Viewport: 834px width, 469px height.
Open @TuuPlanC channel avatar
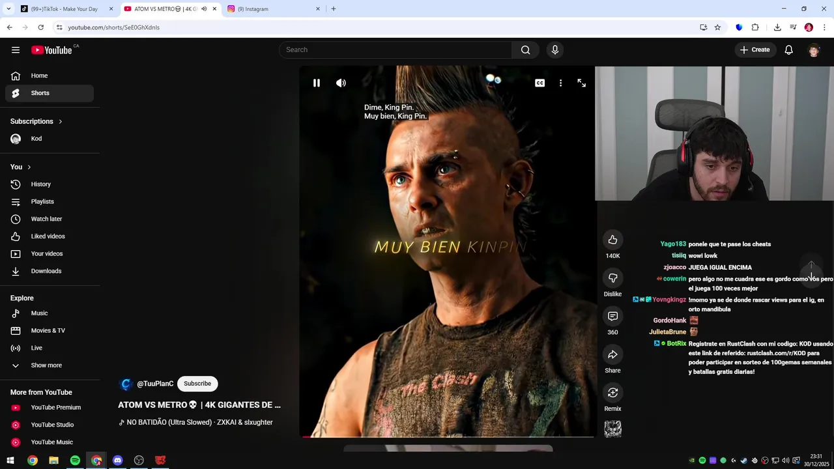pyautogui.click(x=126, y=384)
